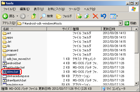Click the green Back arrow button
140x92 pixels.
(5, 16)
